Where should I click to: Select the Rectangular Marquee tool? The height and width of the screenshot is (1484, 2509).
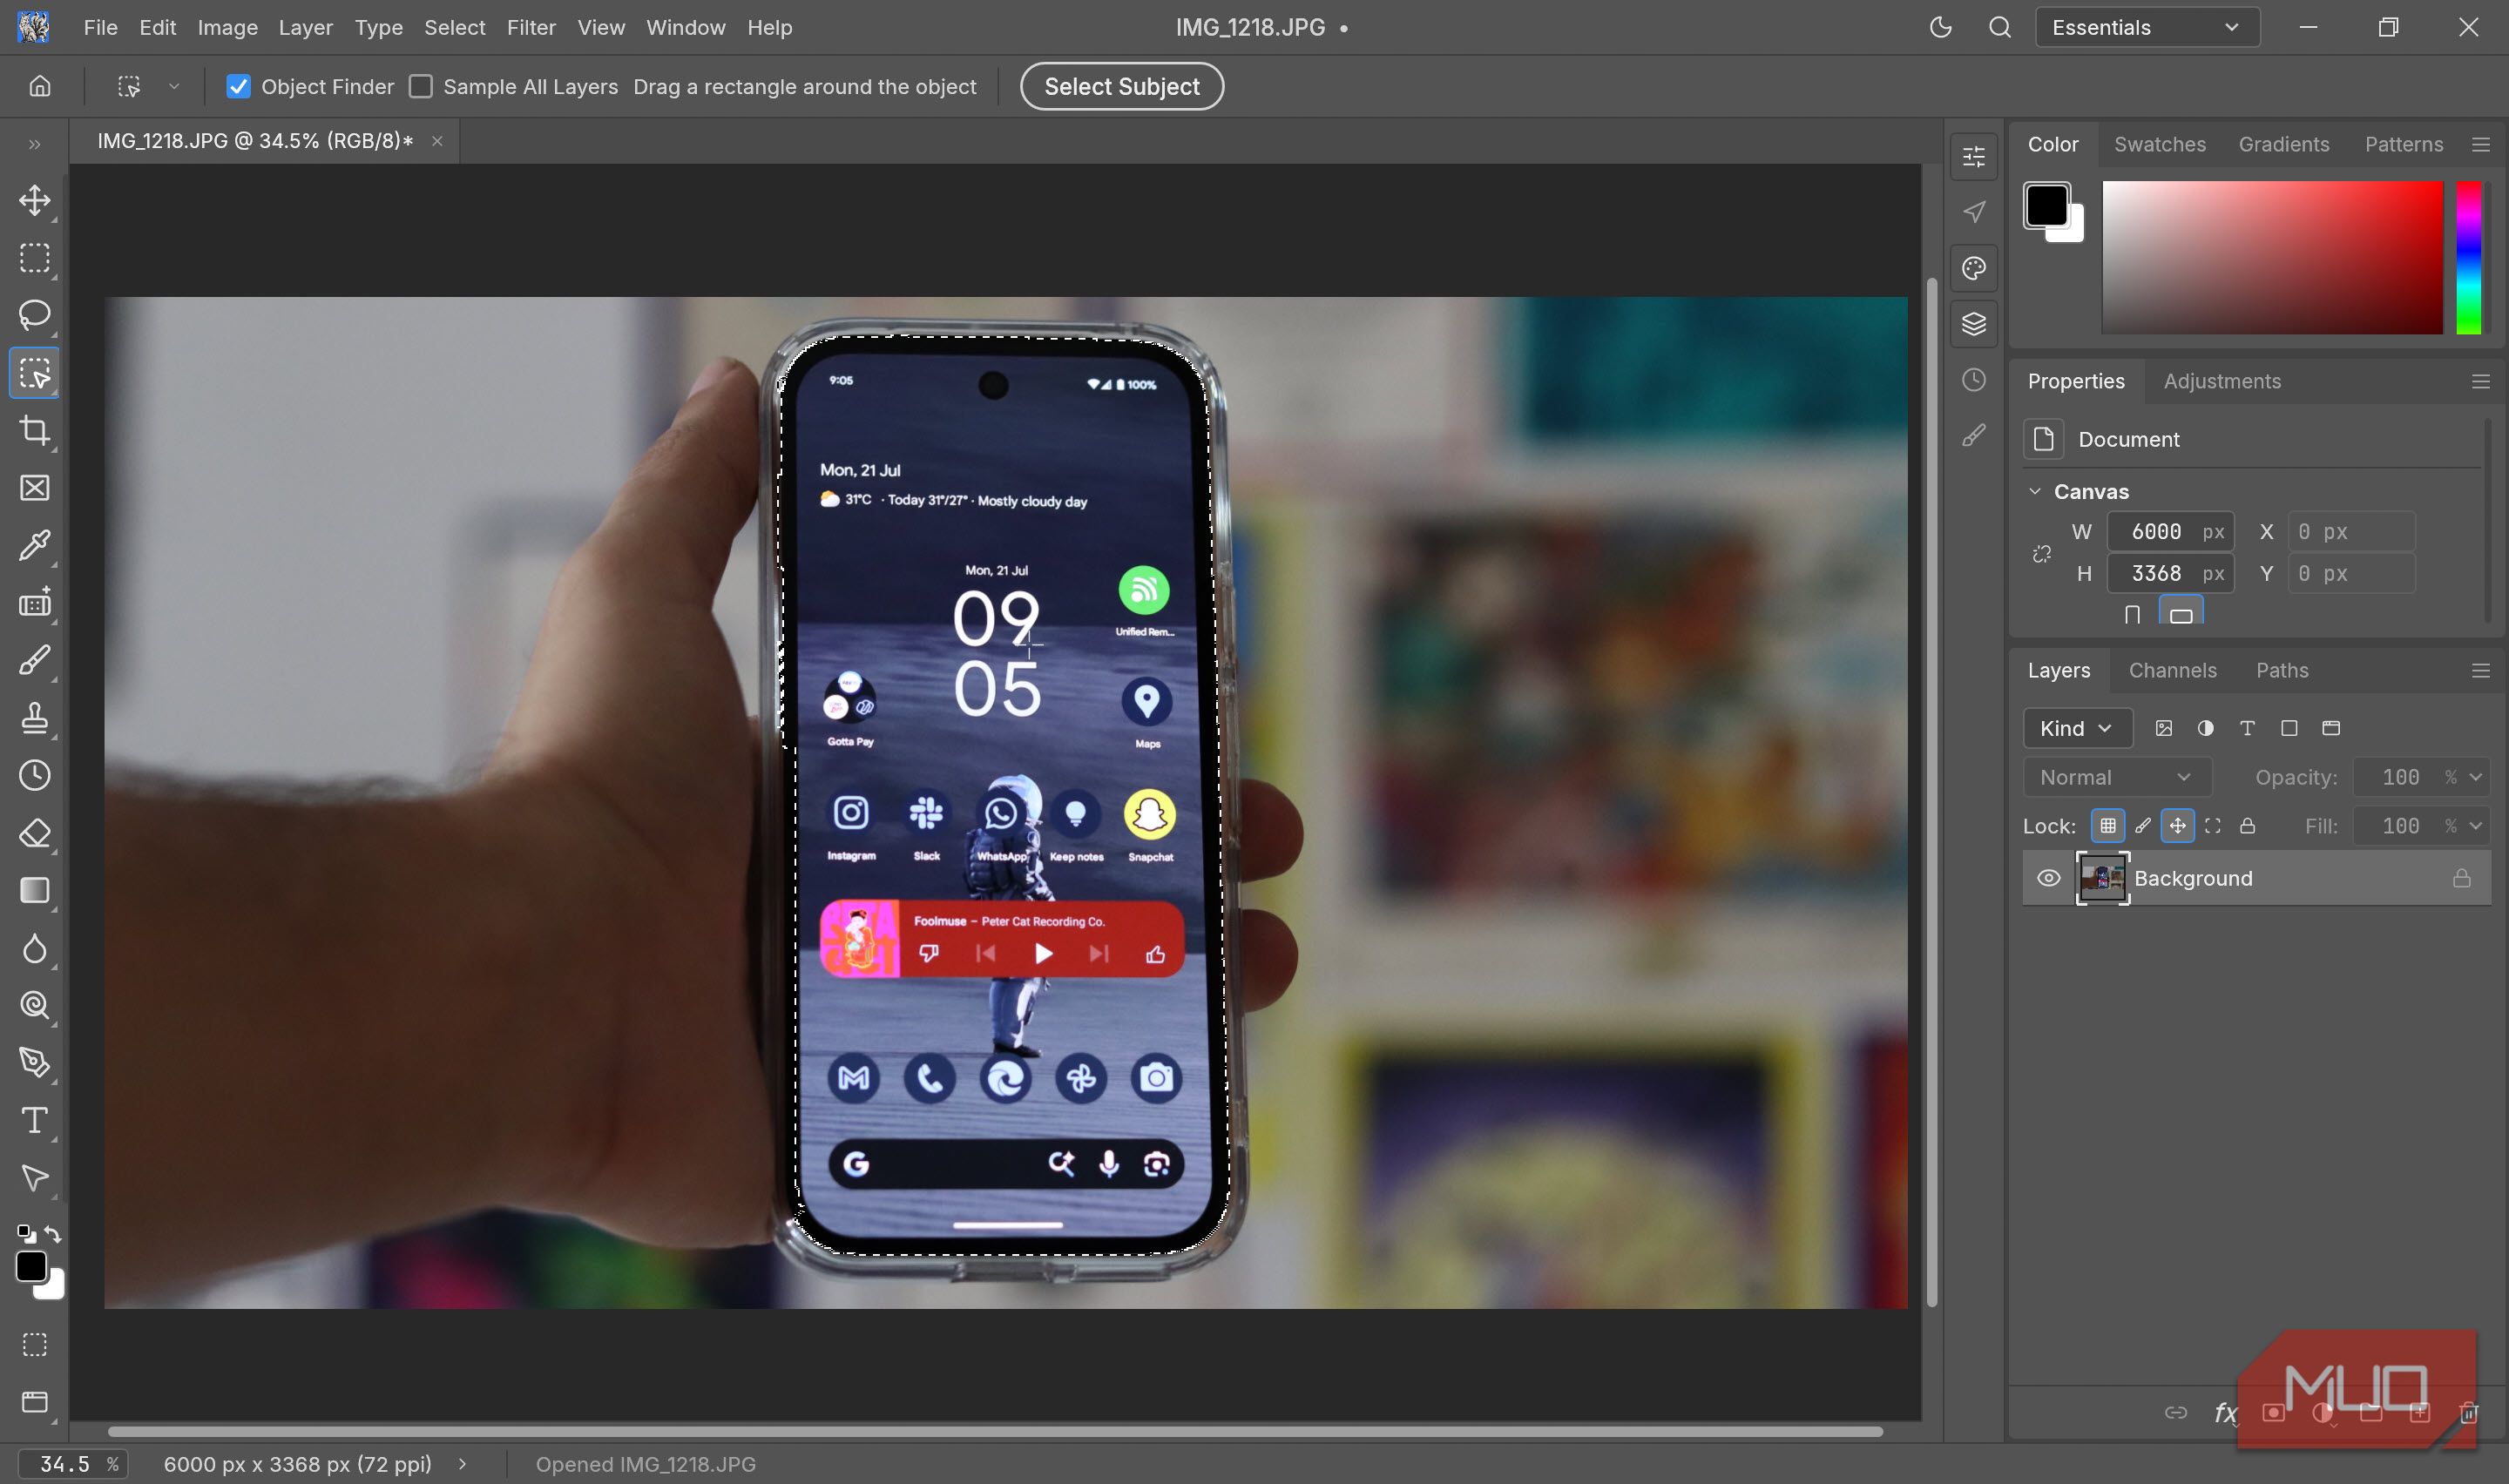pyautogui.click(x=35, y=258)
